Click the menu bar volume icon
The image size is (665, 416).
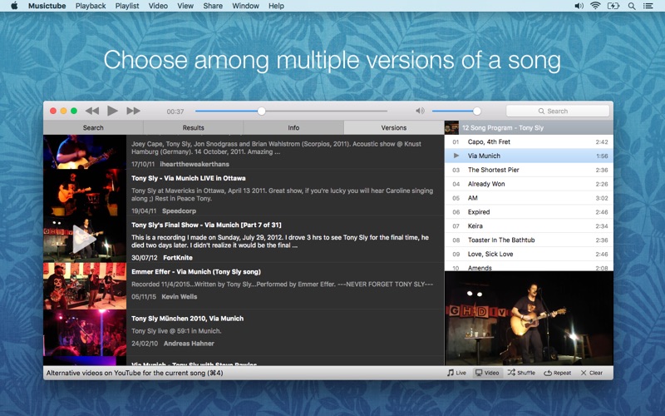tap(579, 6)
